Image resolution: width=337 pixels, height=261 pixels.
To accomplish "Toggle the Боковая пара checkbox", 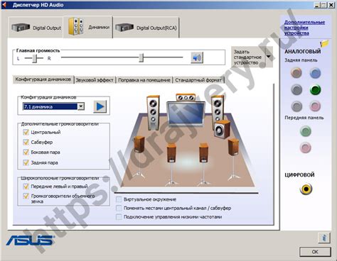I will [26, 152].
